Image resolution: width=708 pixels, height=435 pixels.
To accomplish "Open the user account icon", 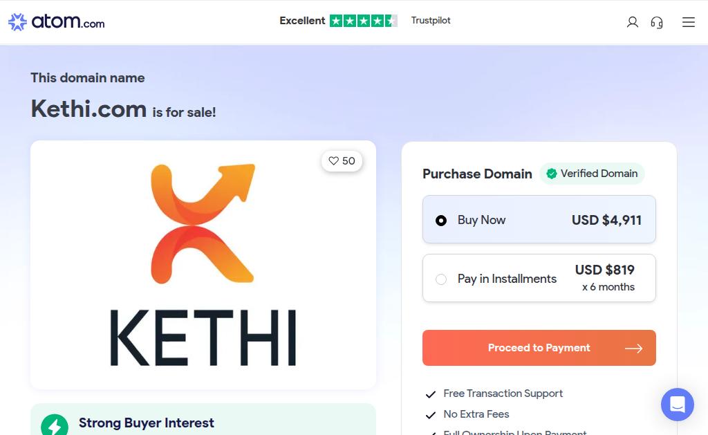I will (x=632, y=22).
